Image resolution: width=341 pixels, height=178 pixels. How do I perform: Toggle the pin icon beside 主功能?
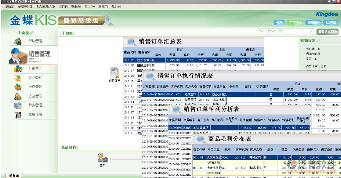(x=32, y=32)
